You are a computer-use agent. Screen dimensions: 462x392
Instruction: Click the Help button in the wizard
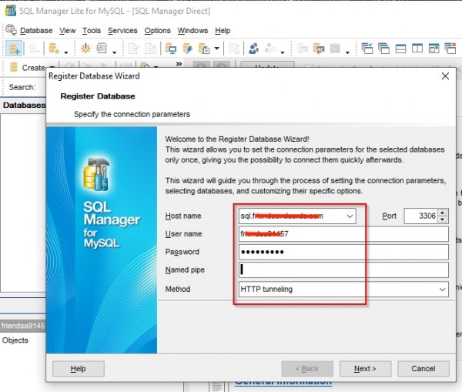(79, 369)
